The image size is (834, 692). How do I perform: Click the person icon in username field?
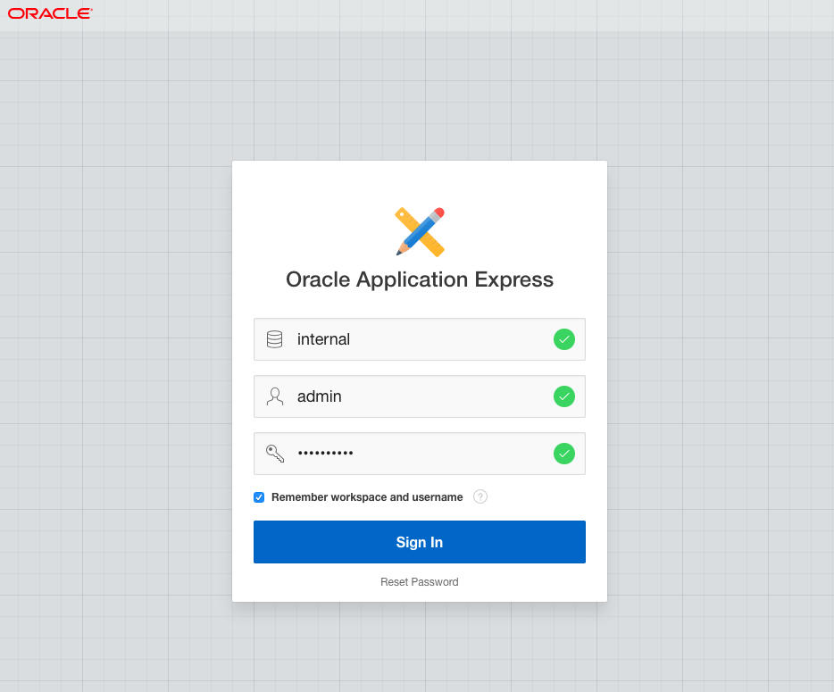pos(274,396)
